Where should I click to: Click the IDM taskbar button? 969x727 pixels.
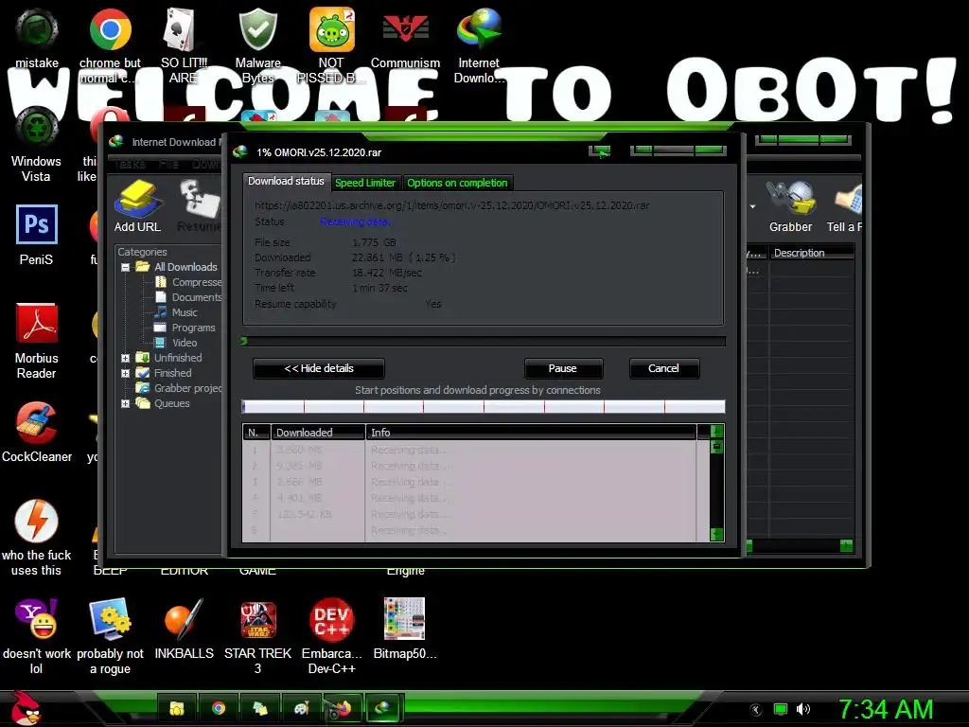(383, 708)
